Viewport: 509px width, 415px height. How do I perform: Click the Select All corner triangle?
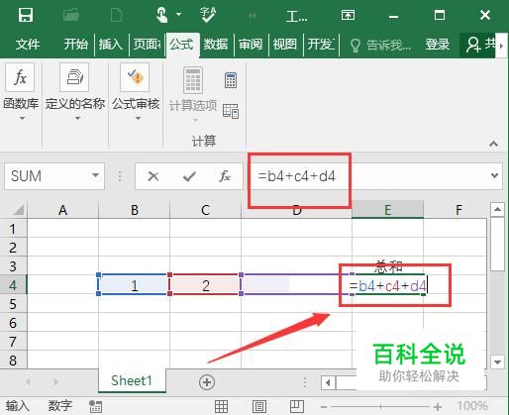[x=18, y=210]
